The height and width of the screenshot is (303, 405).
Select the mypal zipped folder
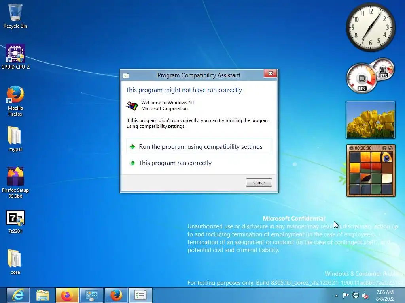[15, 139]
